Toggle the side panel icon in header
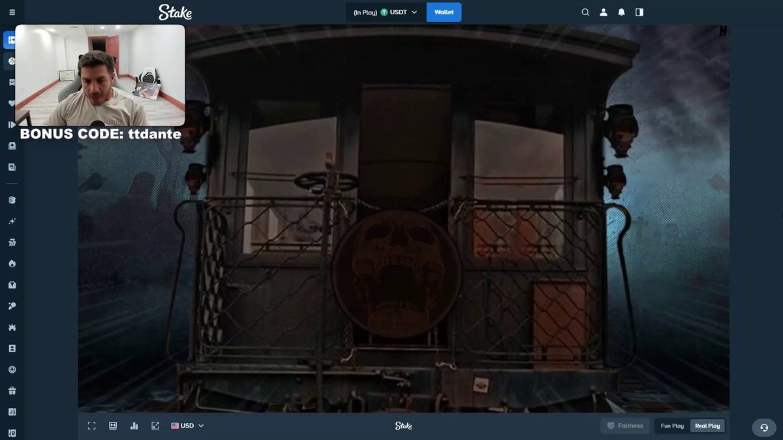Viewport: 783px width, 440px height. pos(639,12)
